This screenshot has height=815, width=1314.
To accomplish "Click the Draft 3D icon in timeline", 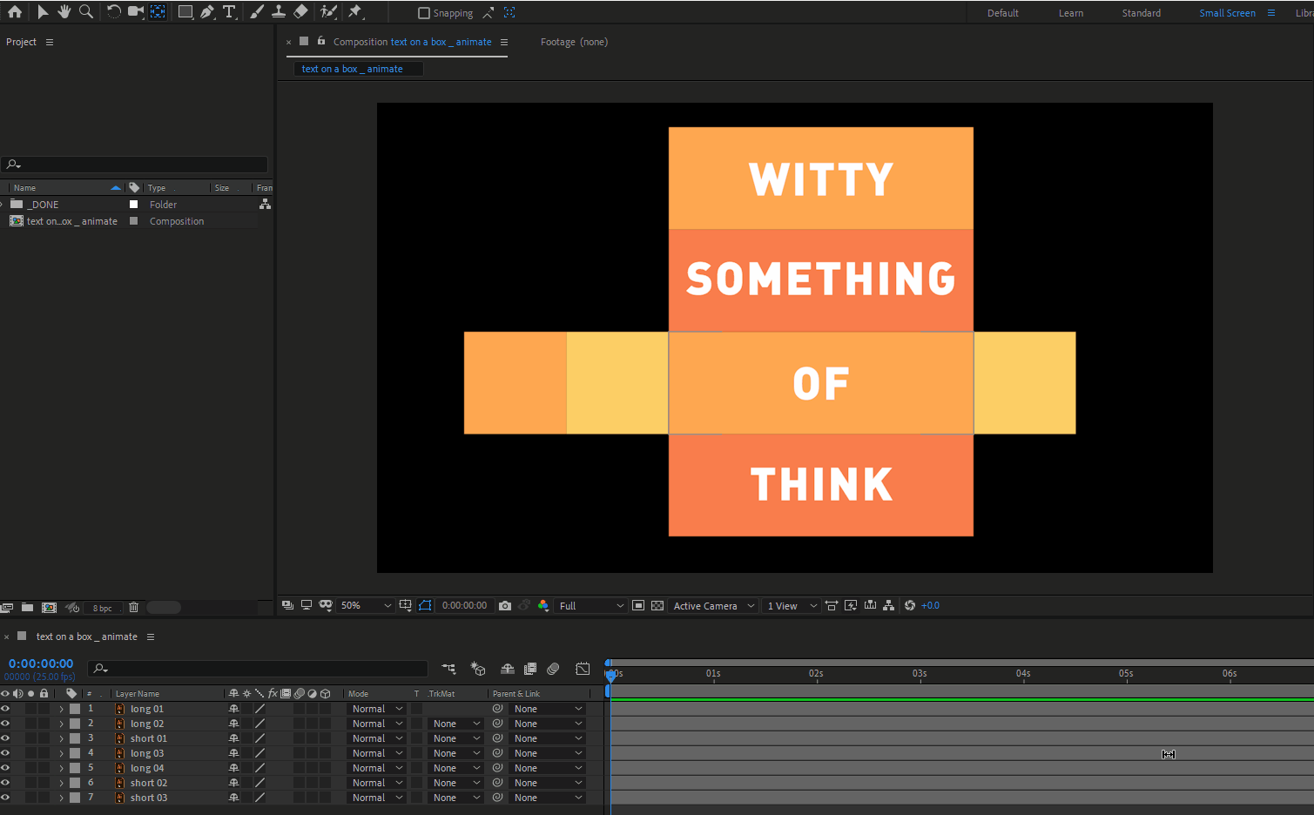I will (478, 669).
